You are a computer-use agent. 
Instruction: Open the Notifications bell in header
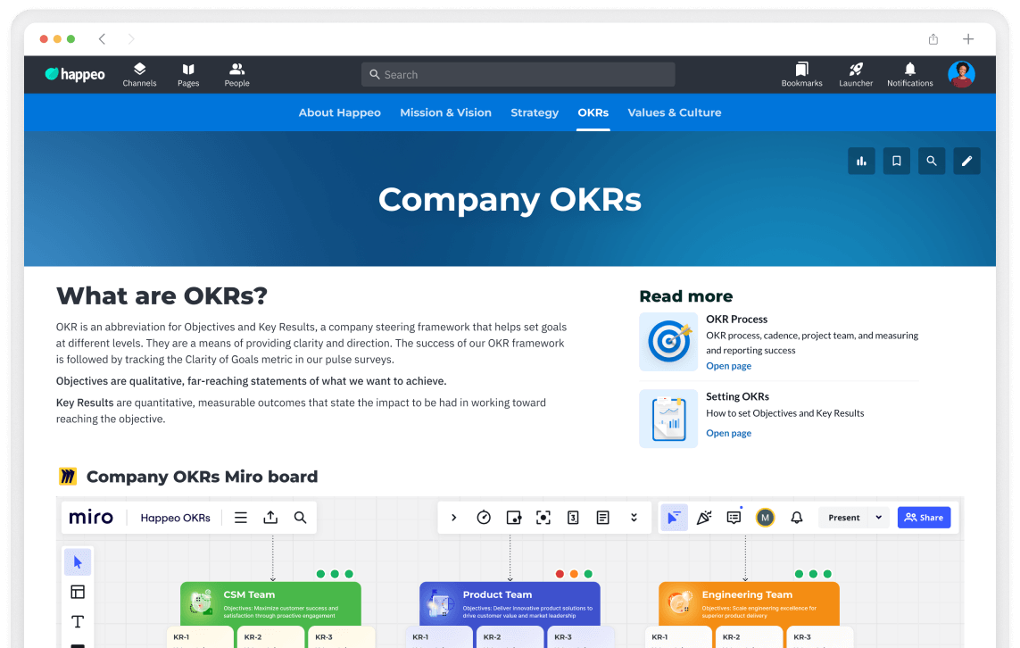tap(909, 75)
